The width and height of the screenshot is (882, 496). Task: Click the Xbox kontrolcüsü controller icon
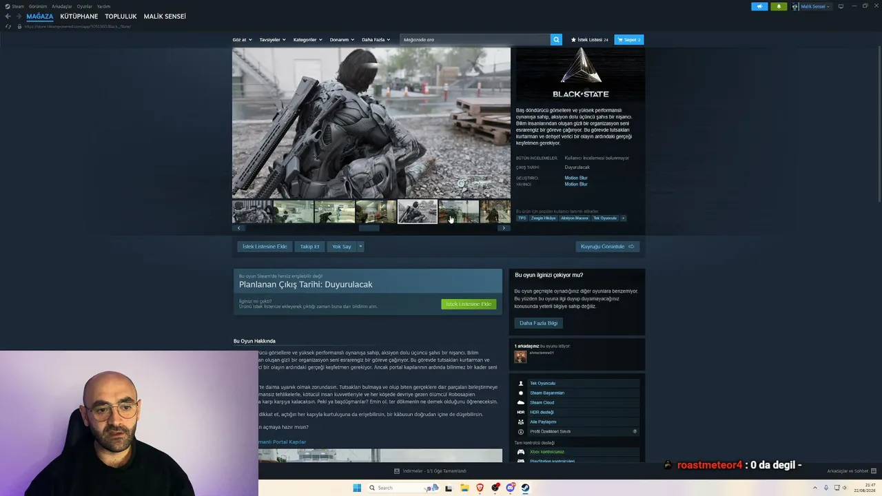pyautogui.click(x=521, y=452)
